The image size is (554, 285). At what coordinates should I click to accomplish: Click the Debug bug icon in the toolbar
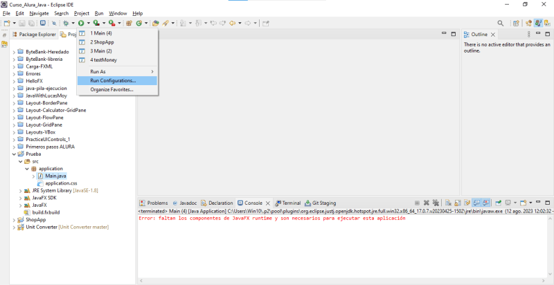66,24
